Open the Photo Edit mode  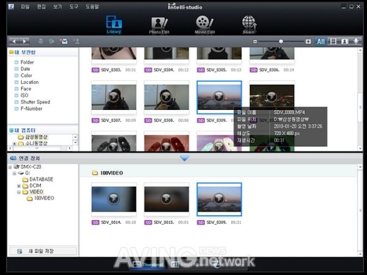[x=159, y=25]
